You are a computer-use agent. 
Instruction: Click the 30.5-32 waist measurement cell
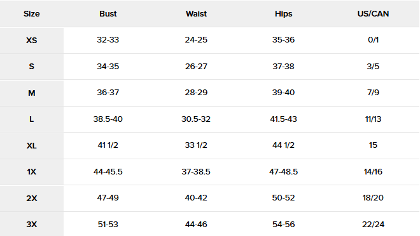click(x=196, y=119)
